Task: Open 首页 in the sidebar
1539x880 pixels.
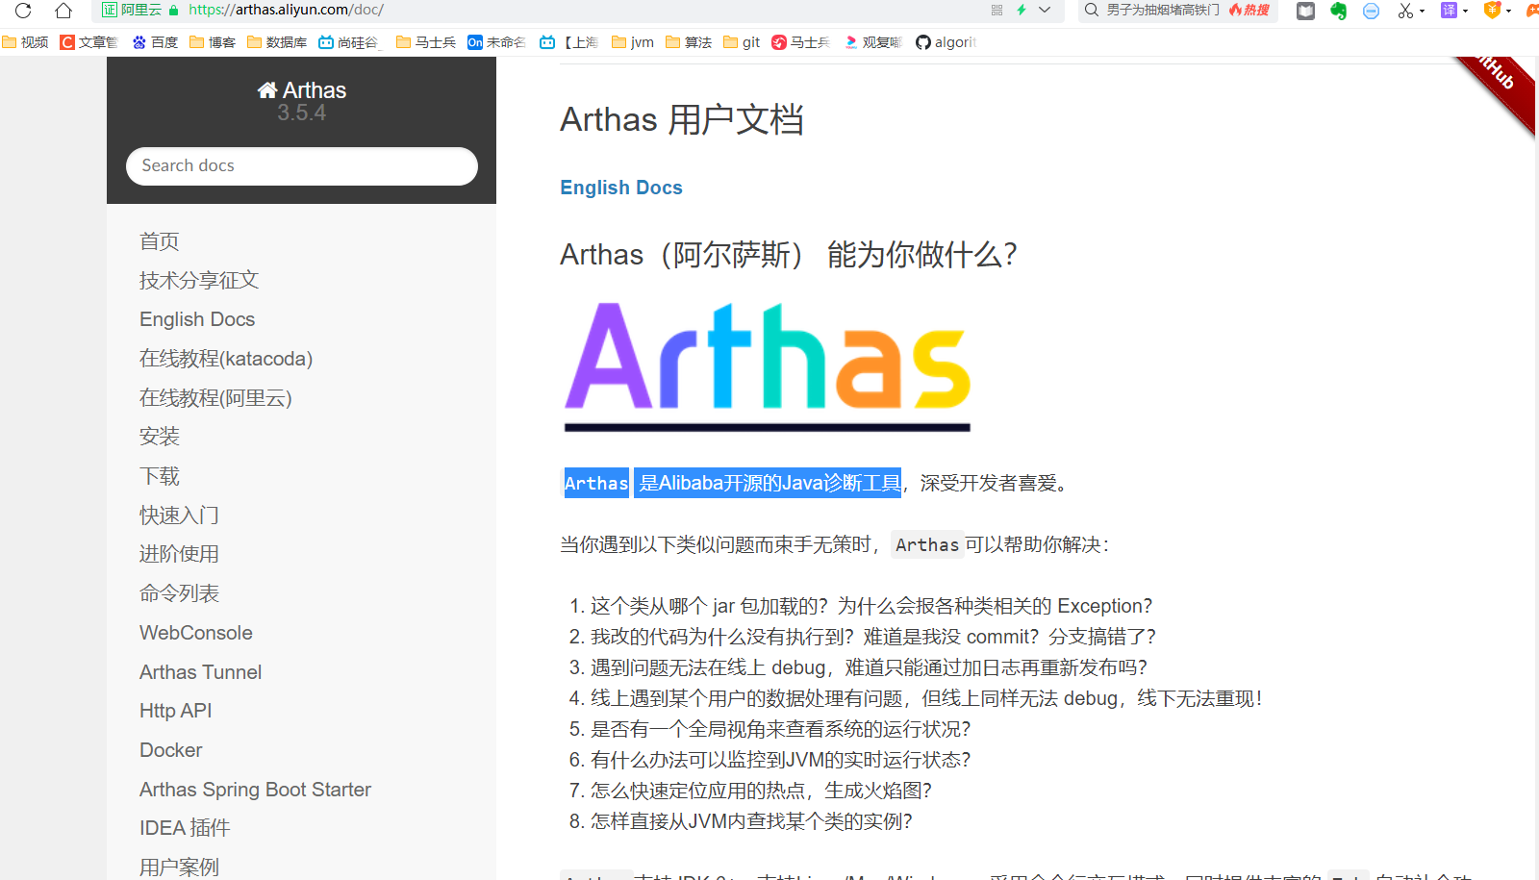Action: click(159, 241)
